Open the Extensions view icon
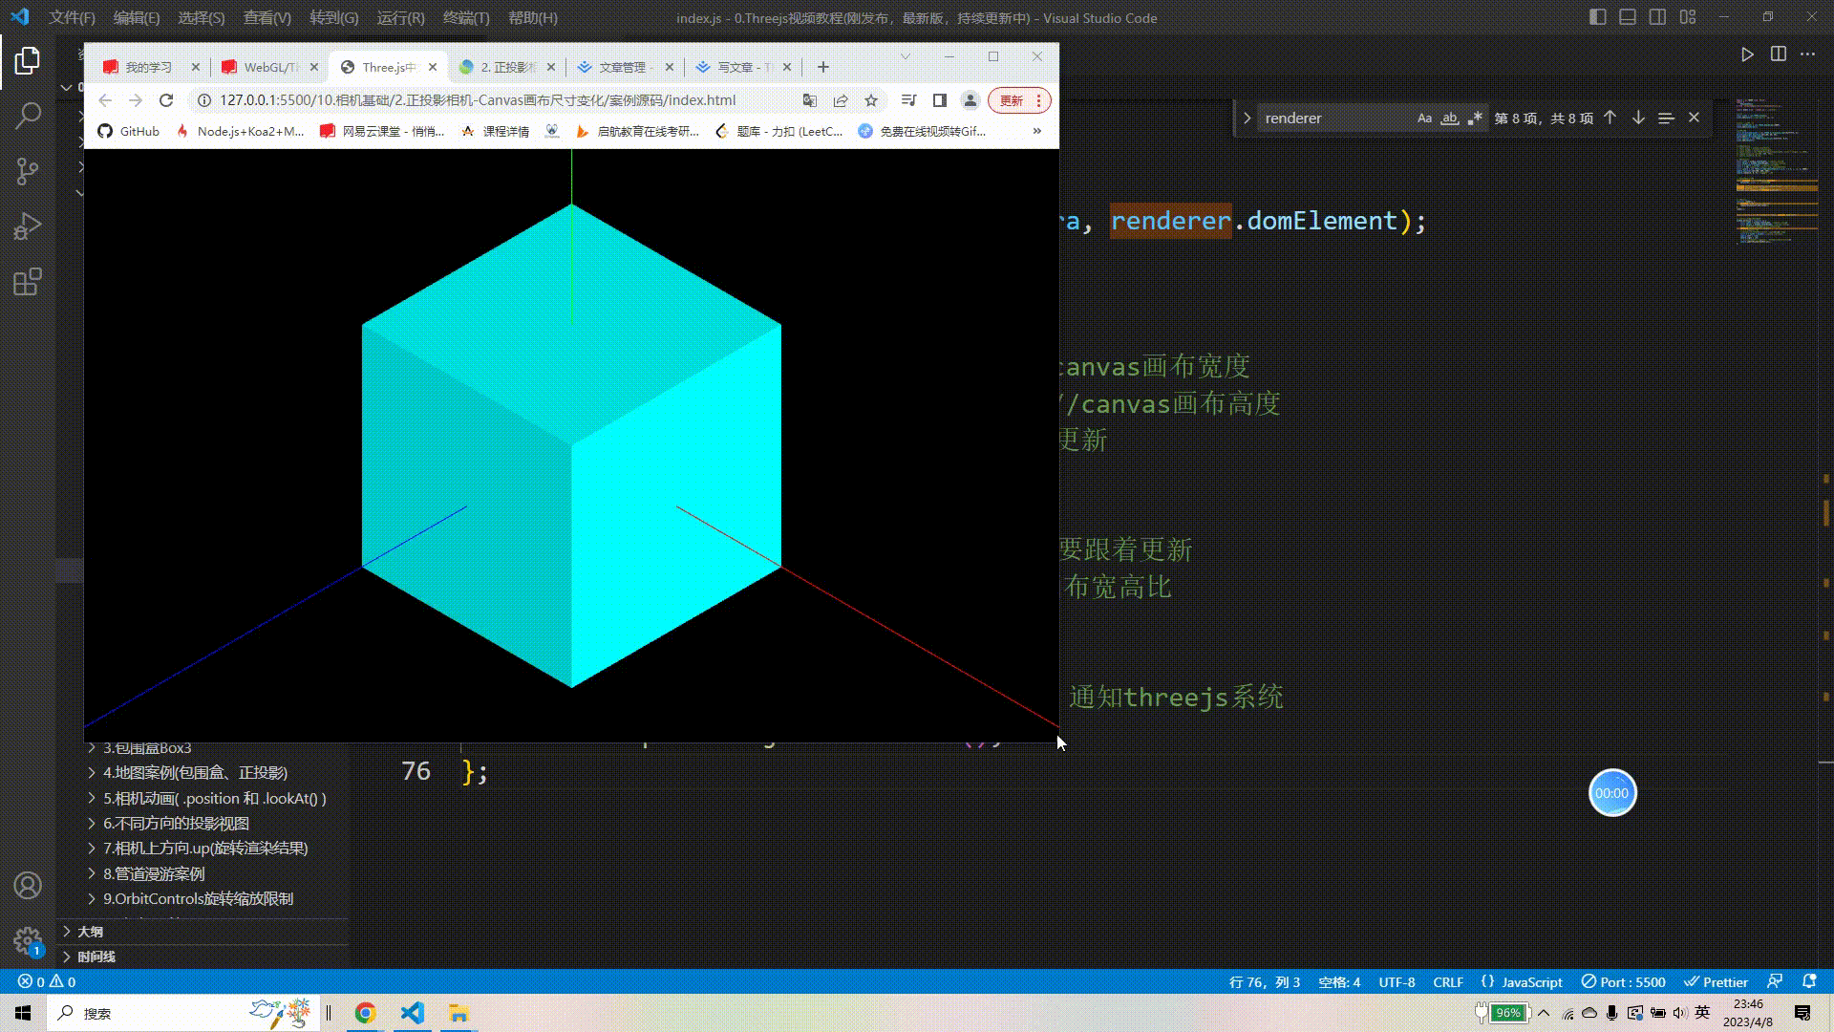Viewport: 1834px width, 1032px height. [x=26, y=281]
